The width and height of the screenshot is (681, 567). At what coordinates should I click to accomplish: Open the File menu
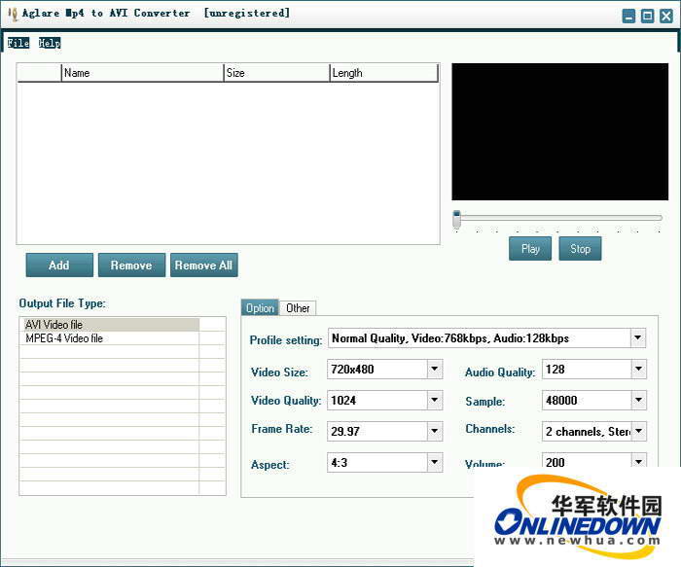point(18,43)
